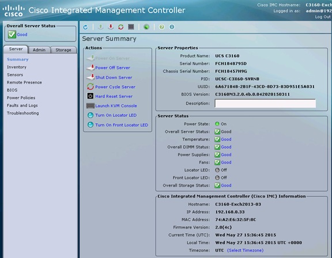332x258 pixels.
Task: Click the Power Cycle toolbar icon
Action: click(120, 27)
